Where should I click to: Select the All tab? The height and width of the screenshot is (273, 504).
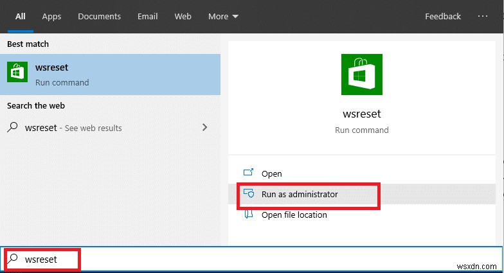pos(21,16)
